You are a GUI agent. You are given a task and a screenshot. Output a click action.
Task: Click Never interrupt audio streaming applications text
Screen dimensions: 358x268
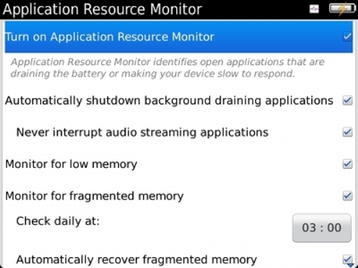(x=142, y=132)
